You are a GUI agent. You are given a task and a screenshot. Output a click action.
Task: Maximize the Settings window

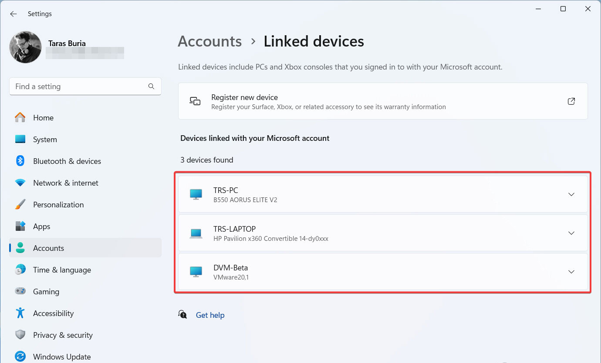point(563,9)
